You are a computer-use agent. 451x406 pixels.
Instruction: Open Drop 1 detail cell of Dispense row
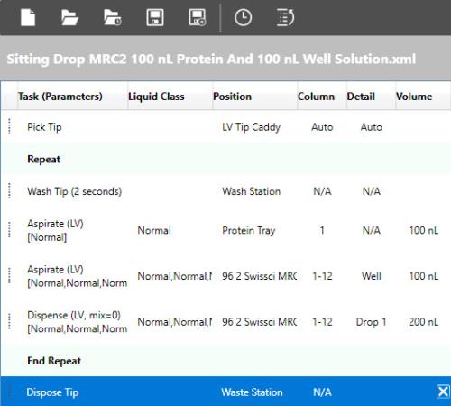click(371, 322)
